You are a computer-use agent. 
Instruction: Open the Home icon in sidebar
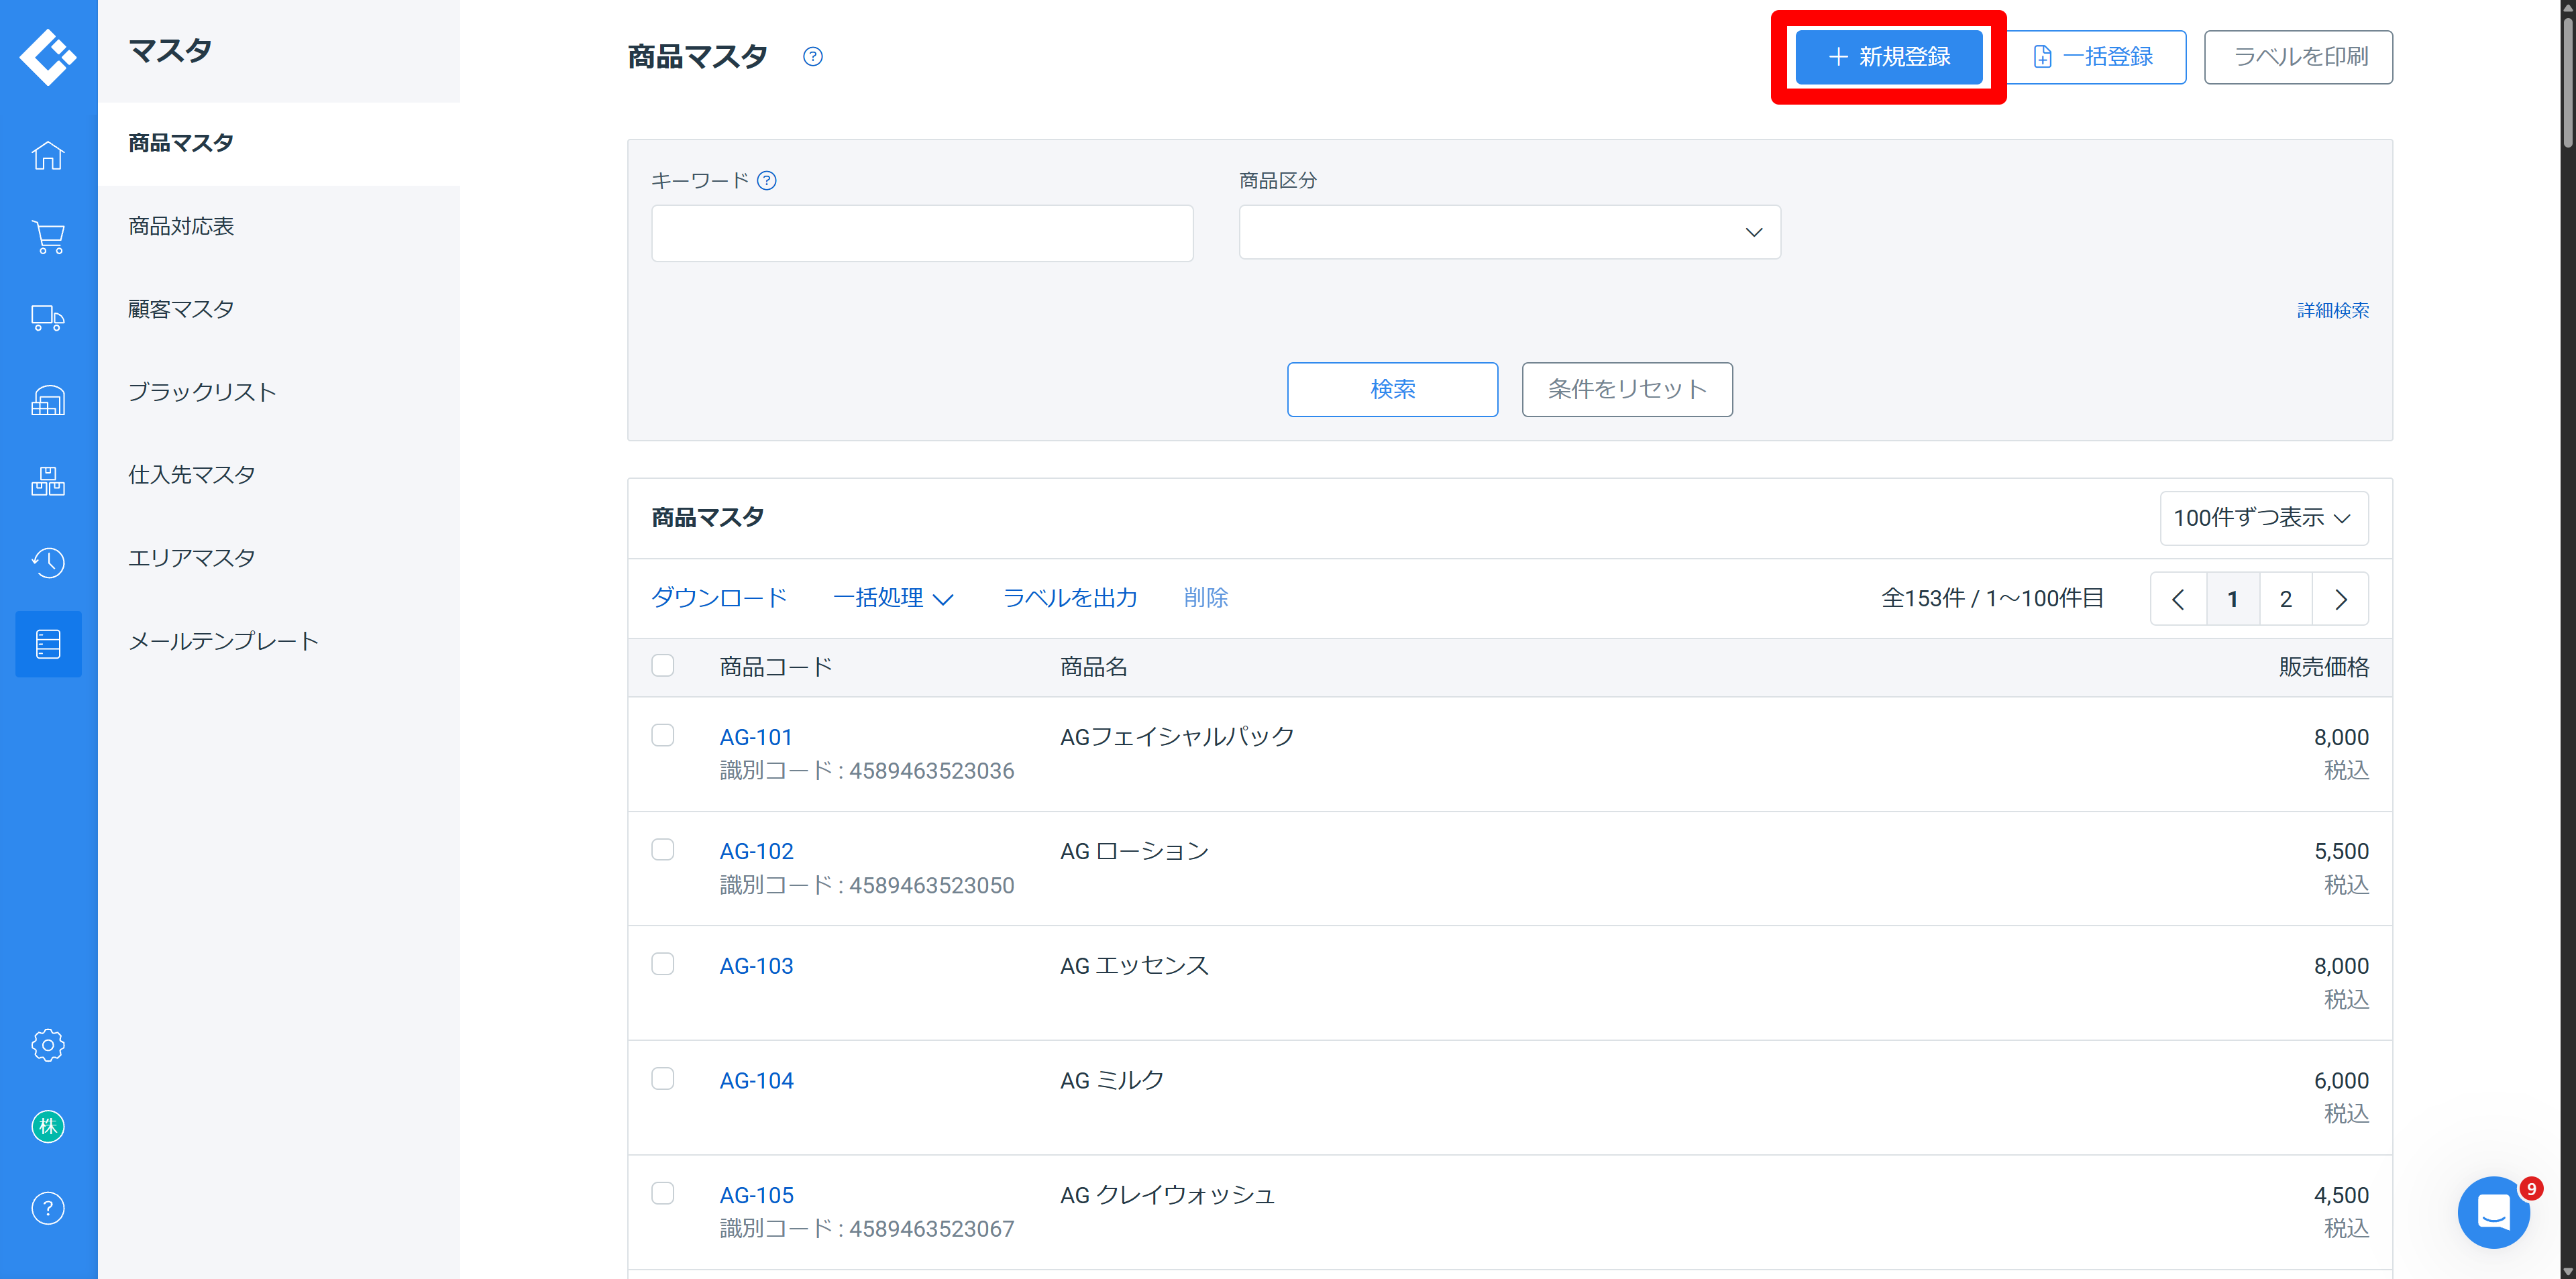(x=48, y=155)
